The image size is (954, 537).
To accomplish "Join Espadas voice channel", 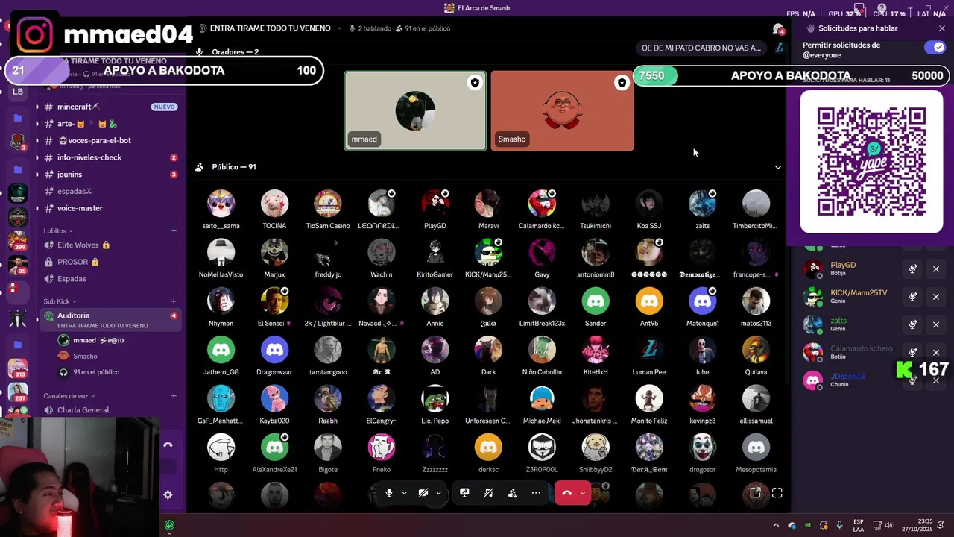I will click(110, 278).
